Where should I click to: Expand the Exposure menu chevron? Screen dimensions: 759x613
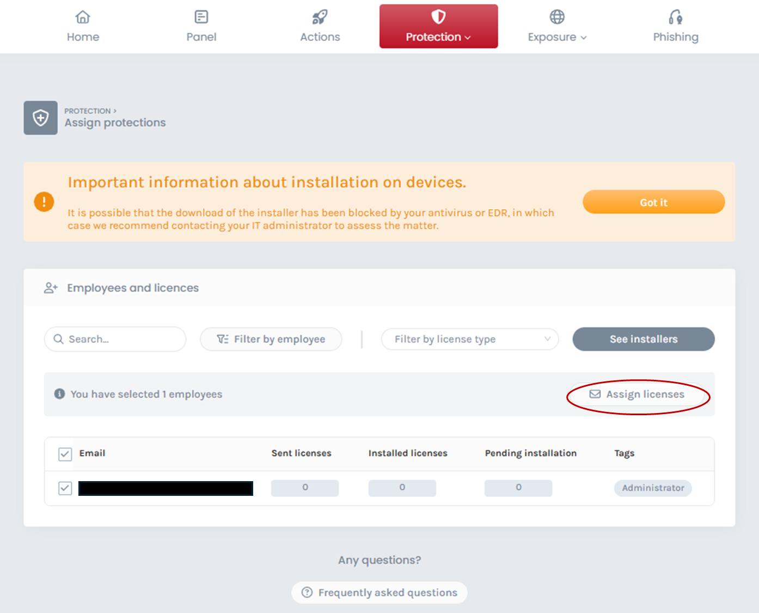(x=584, y=38)
